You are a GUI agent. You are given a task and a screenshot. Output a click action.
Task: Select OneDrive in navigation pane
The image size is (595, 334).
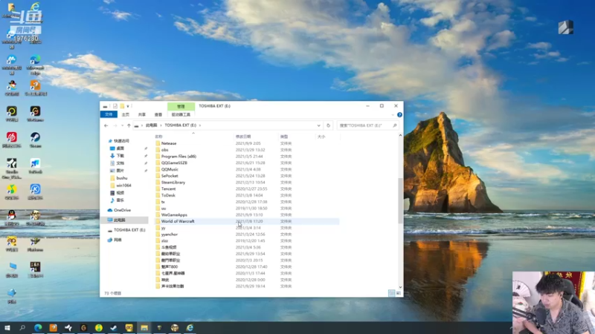pyautogui.click(x=122, y=210)
